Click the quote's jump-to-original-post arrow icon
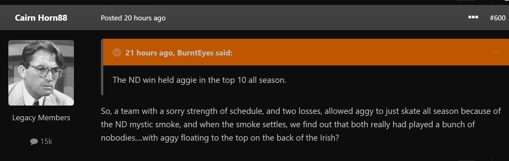The image size is (509, 161). point(496,52)
